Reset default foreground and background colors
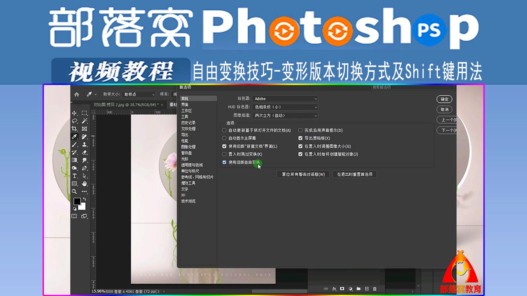The height and width of the screenshot is (296, 527). (74, 209)
